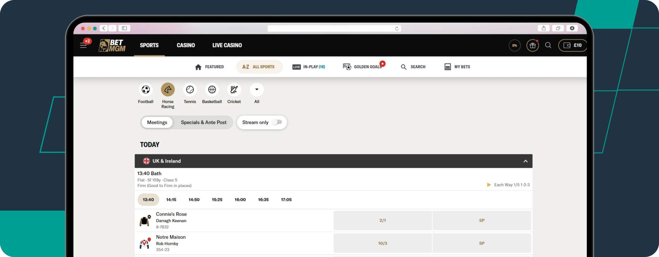Toggle the browser sidebar button

[124, 28]
